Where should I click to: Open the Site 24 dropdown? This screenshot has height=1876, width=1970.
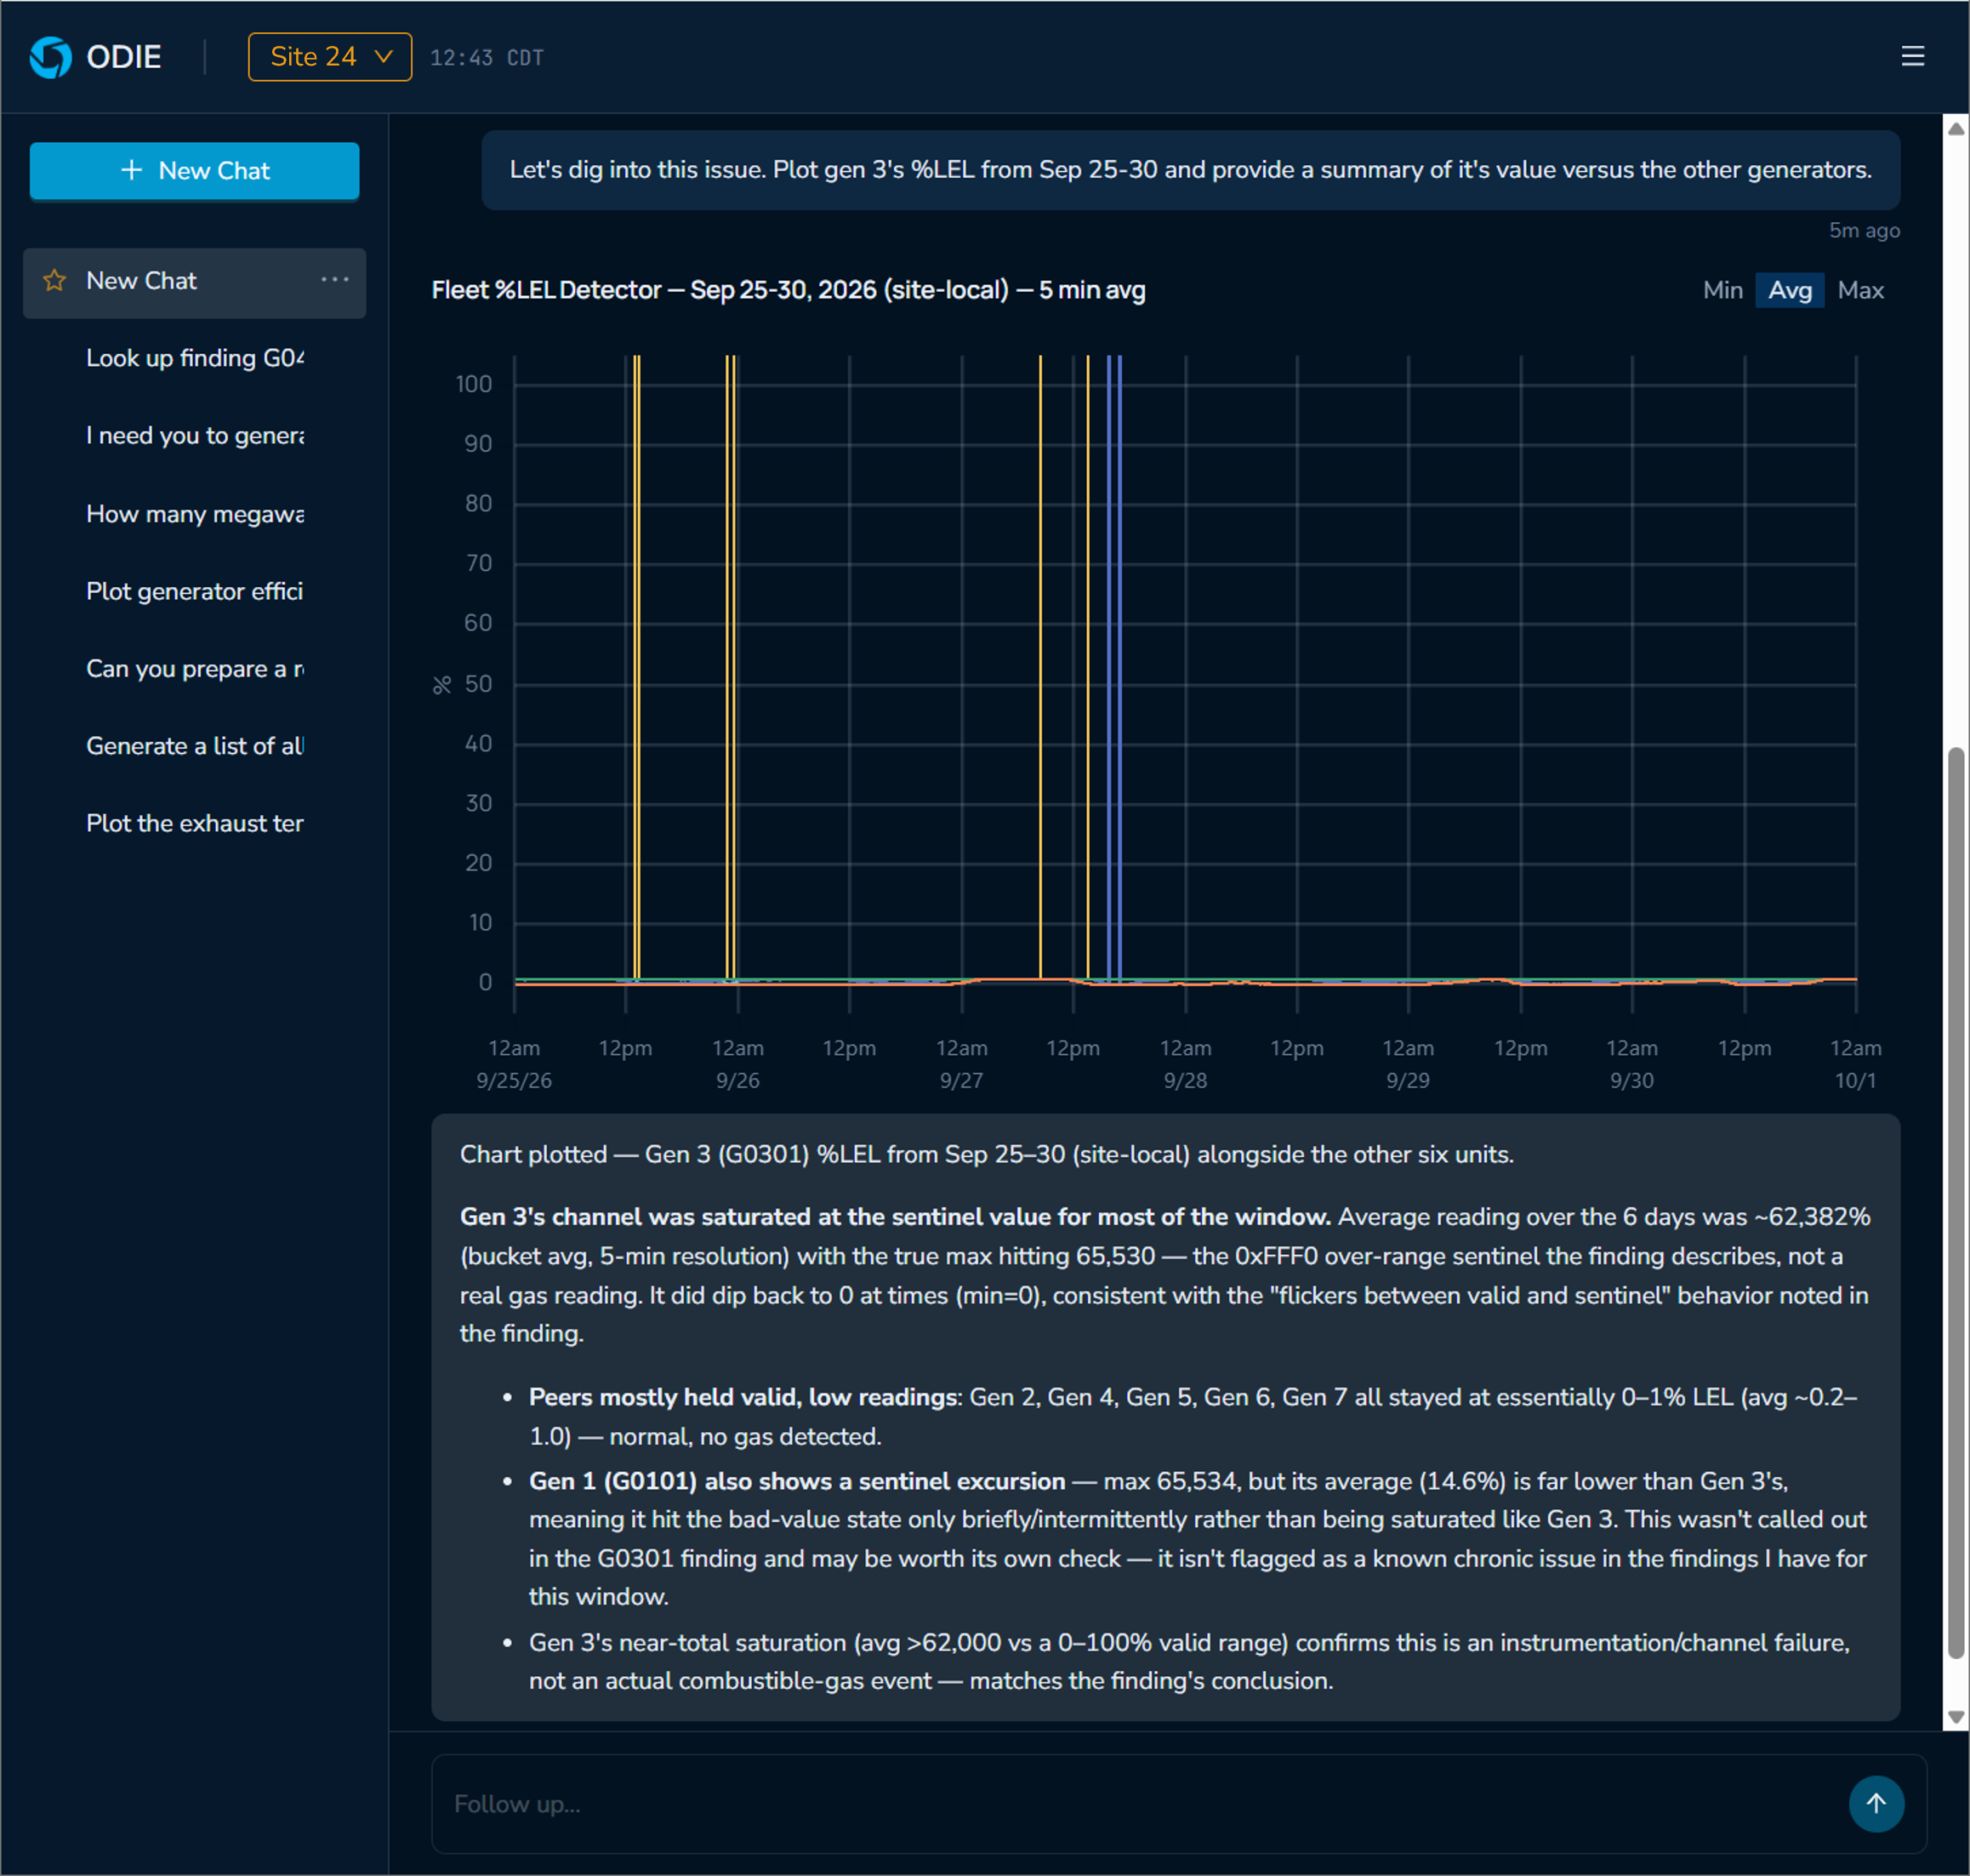tap(330, 57)
